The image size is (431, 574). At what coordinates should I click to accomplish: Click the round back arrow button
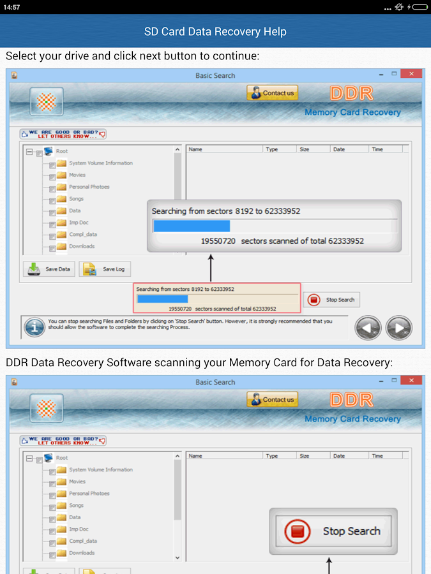368,328
